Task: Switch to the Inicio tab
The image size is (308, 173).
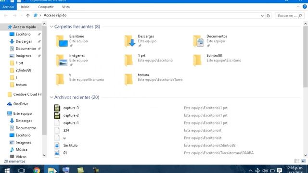Action: (x=25, y=7)
